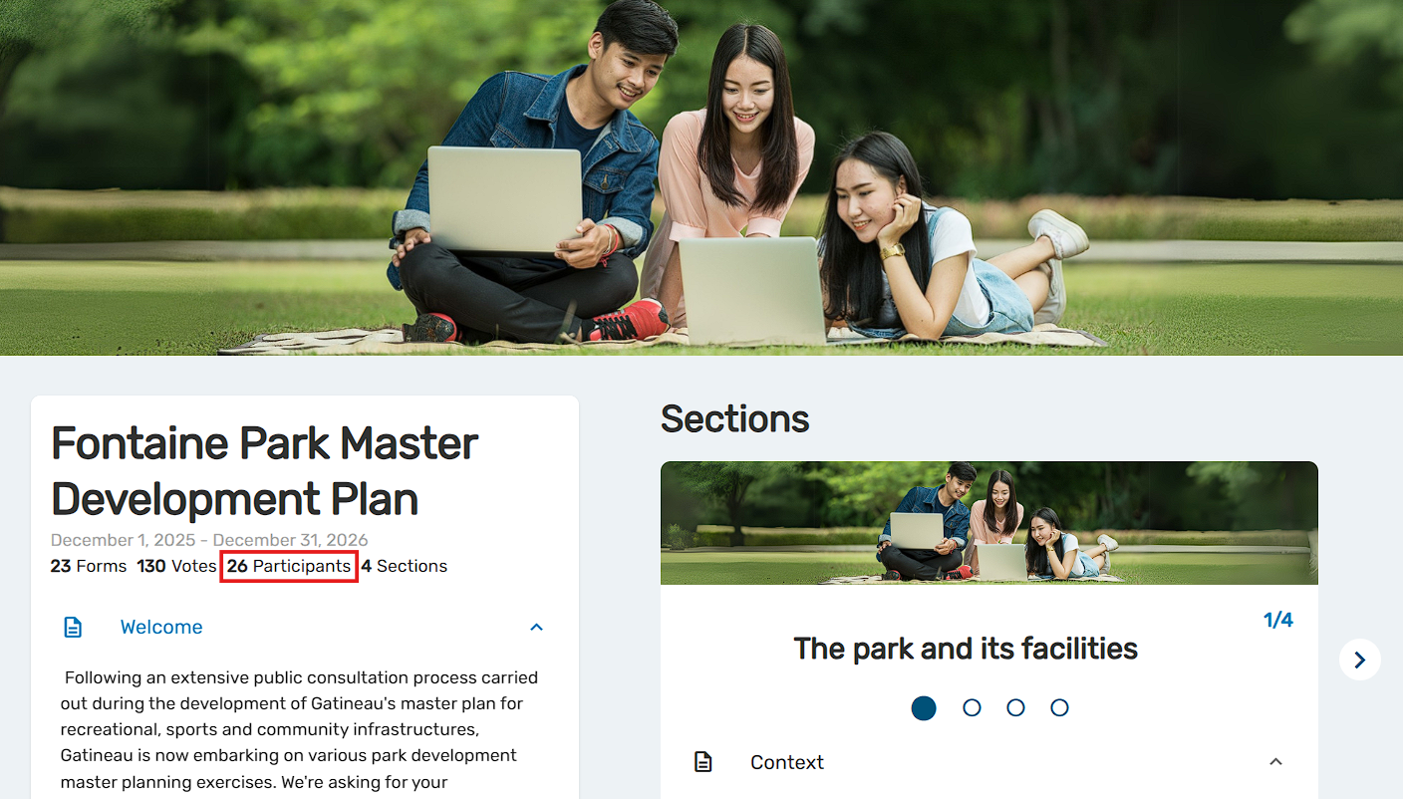This screenshot has height=799, width=1403.
Task: Click the 4 Sections counter
Action: tap(404, 566)
